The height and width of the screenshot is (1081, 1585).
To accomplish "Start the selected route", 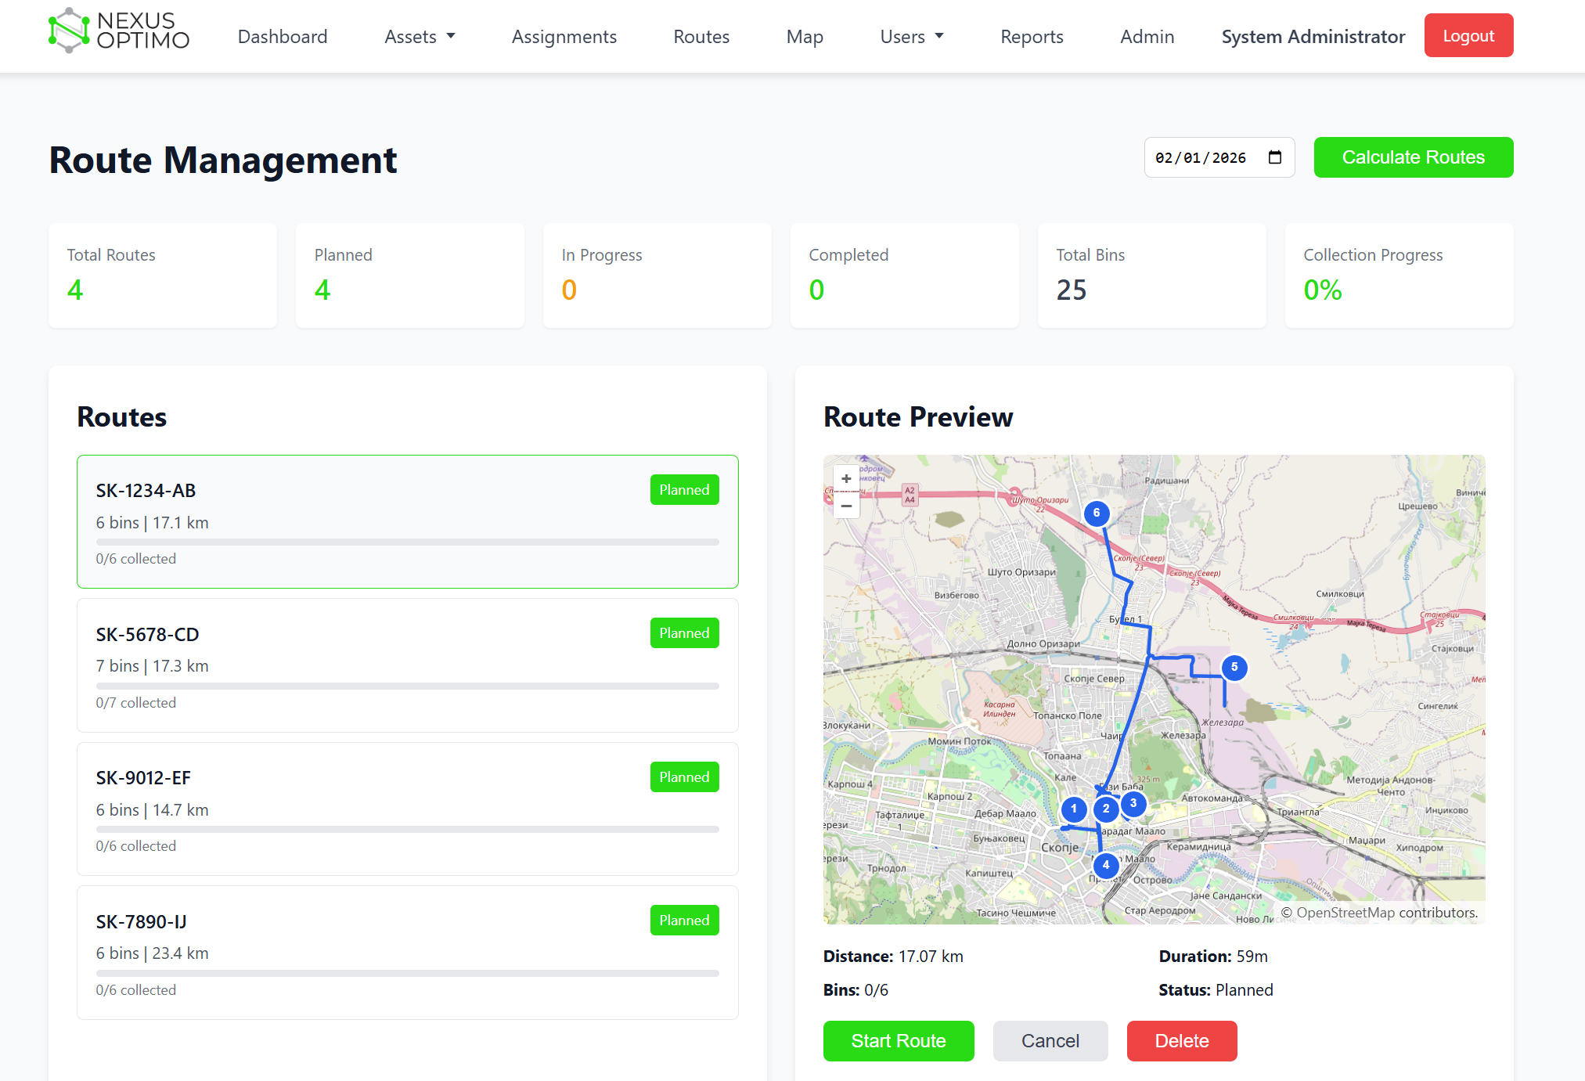I will coord(898,1041).
